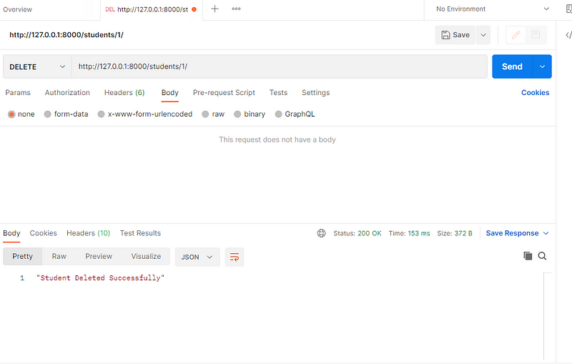
Task: Open the tab options ellipsis menu
Action: click(x=236, y=9)
